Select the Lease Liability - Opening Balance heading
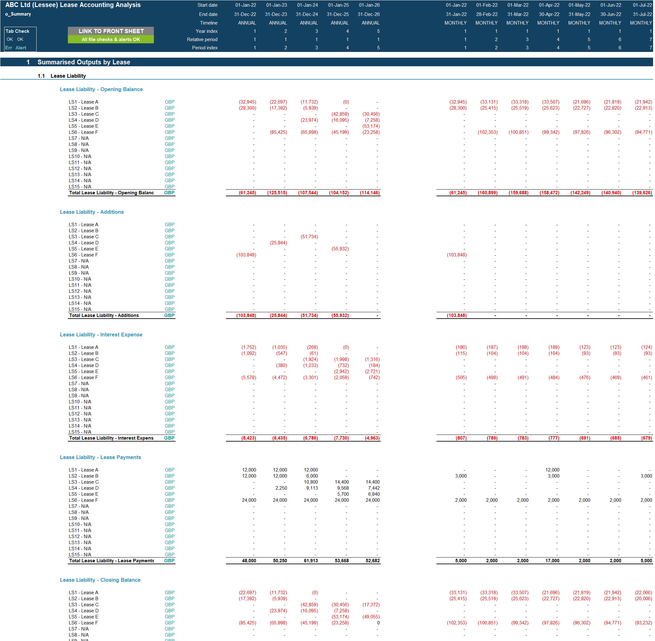 [101, 89]
